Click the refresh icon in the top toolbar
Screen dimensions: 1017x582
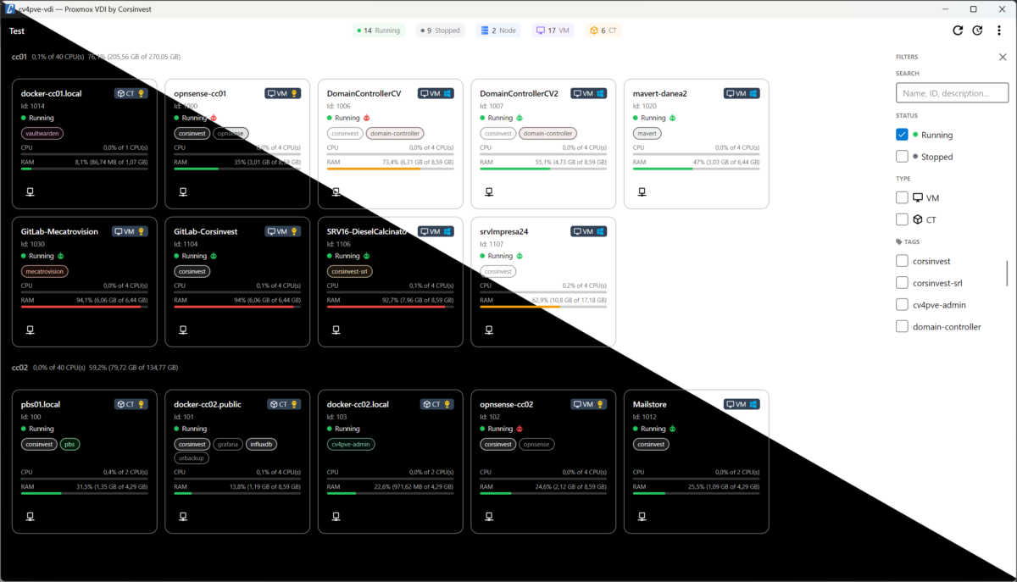[958, 30]
